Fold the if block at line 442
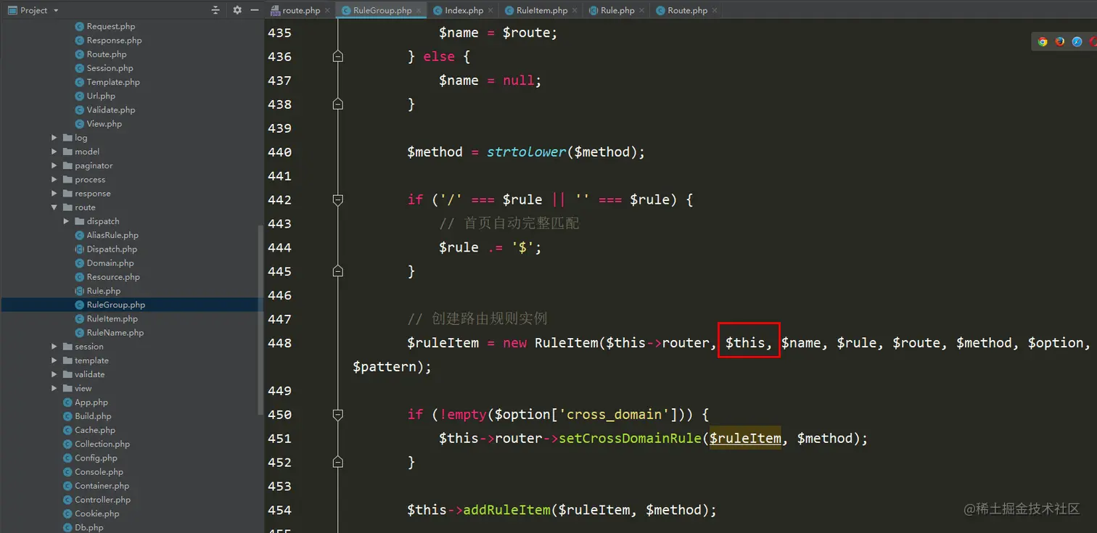The image size is (1097, 533). 337,199
